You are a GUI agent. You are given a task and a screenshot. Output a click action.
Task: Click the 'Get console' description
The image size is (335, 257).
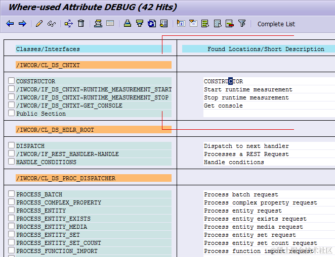click(x=223, y=106)
